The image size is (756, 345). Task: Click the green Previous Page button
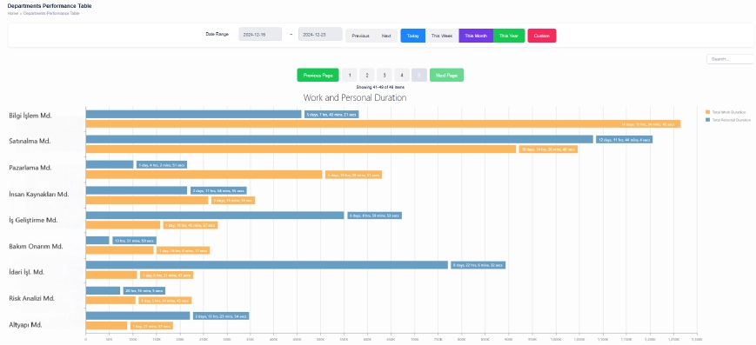[318, 75]
